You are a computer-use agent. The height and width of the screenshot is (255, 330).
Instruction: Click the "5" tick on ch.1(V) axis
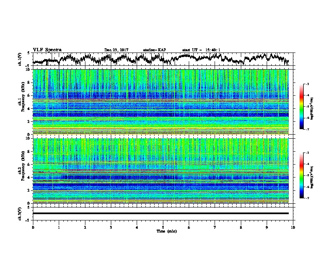[29, 53]
